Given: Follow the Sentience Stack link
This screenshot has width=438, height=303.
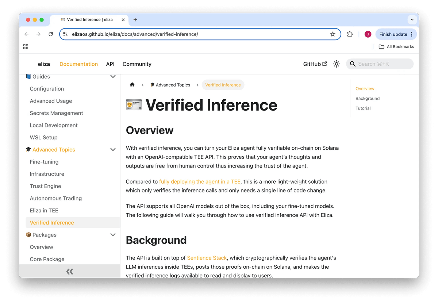Looking at the screenshot, I should point(207,258).
